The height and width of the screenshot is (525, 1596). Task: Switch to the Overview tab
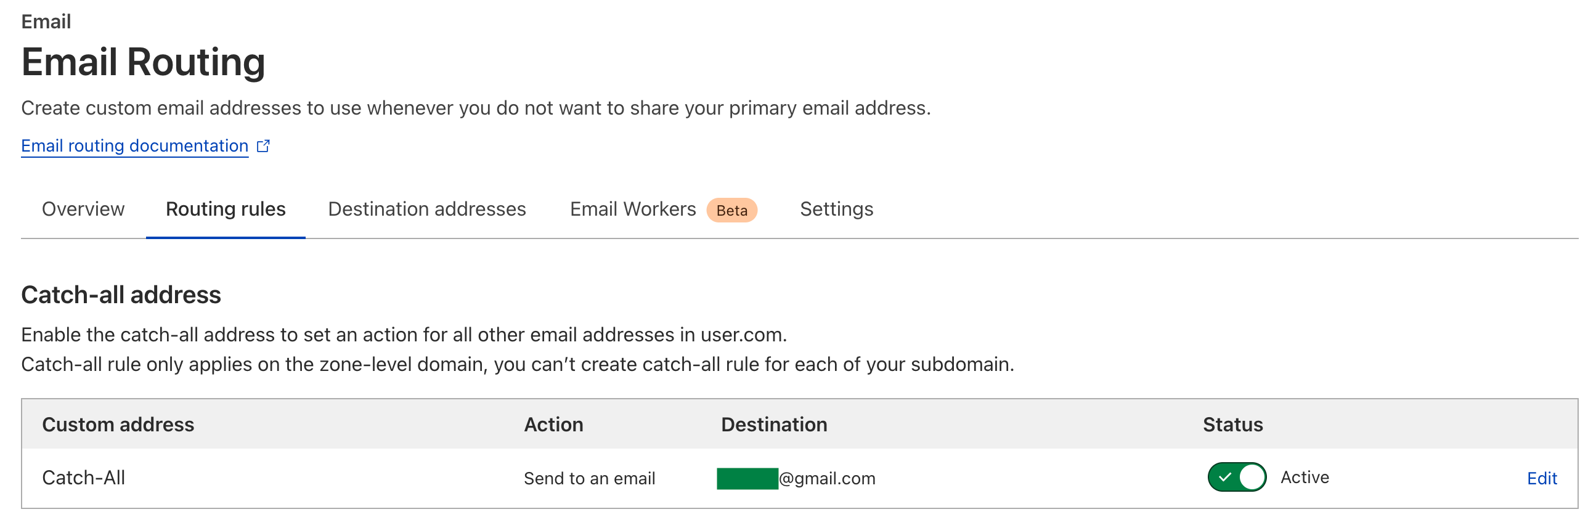coord(83,210)
